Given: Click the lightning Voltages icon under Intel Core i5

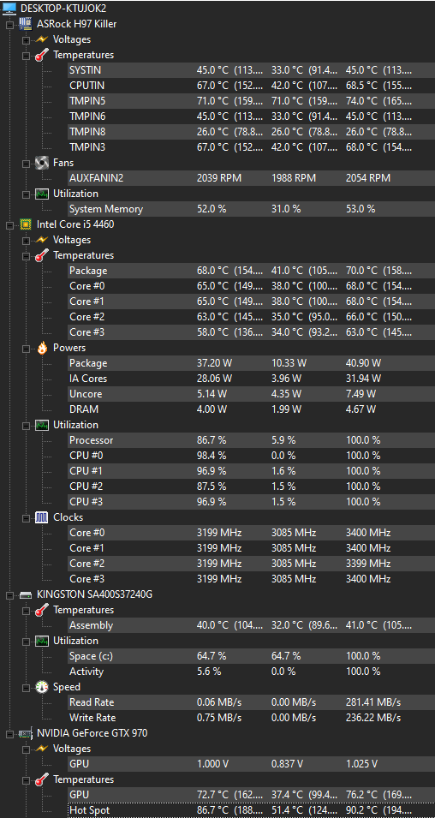Looking at the screenshot, I should pyautogui.click(x=42, y=240).
